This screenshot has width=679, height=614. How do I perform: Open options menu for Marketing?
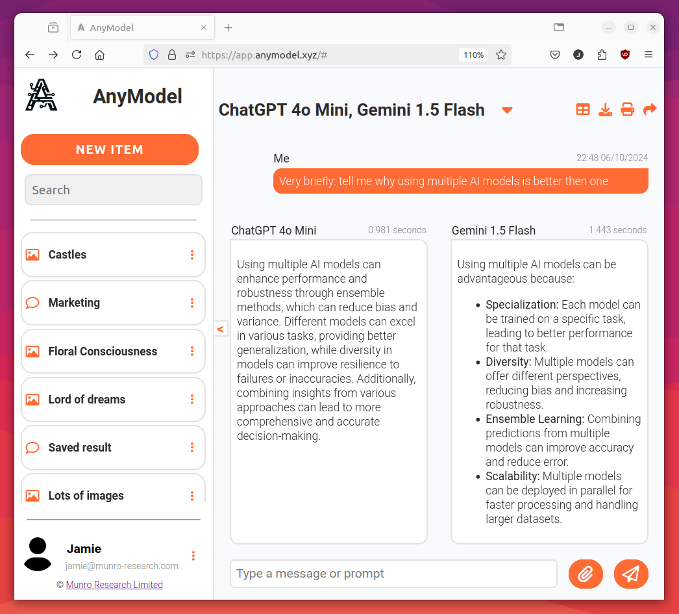(192, 303)
